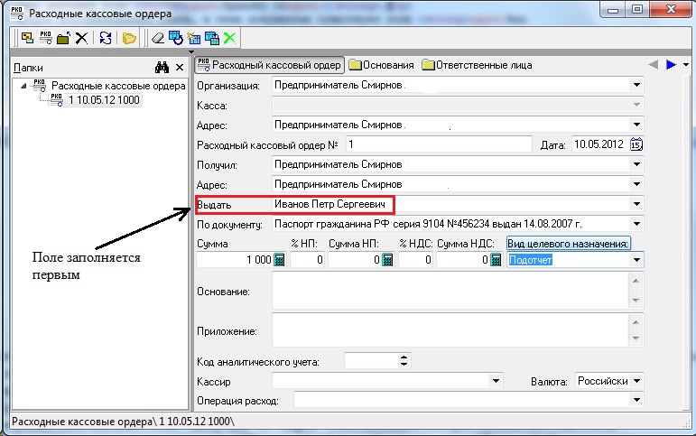
Task: Click the blue right tab scroll arrow
Action: (x=671, y=65)
